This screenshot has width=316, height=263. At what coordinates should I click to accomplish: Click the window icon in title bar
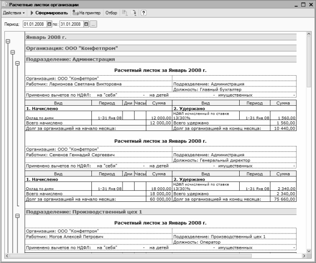point(4,4)
